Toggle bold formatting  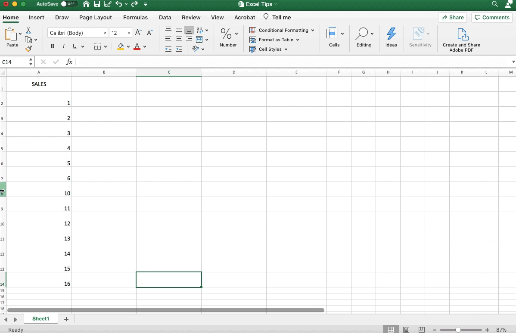[x=52, y=46]
